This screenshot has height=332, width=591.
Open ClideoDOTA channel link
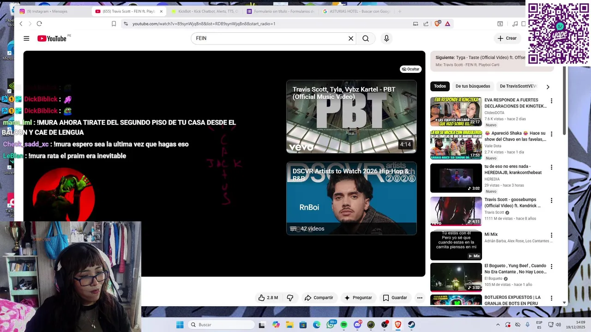494,113
